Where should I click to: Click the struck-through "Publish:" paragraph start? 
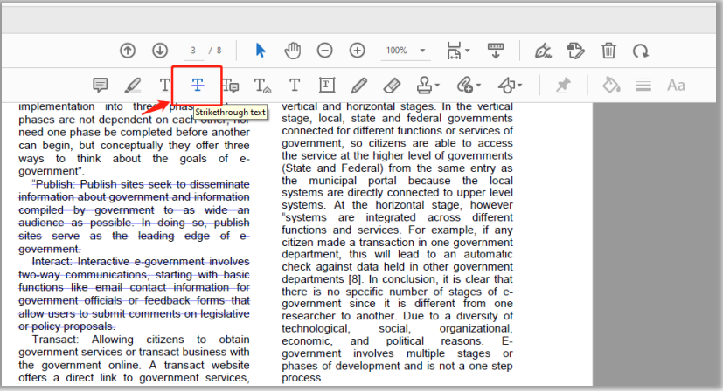coord(53,184)
